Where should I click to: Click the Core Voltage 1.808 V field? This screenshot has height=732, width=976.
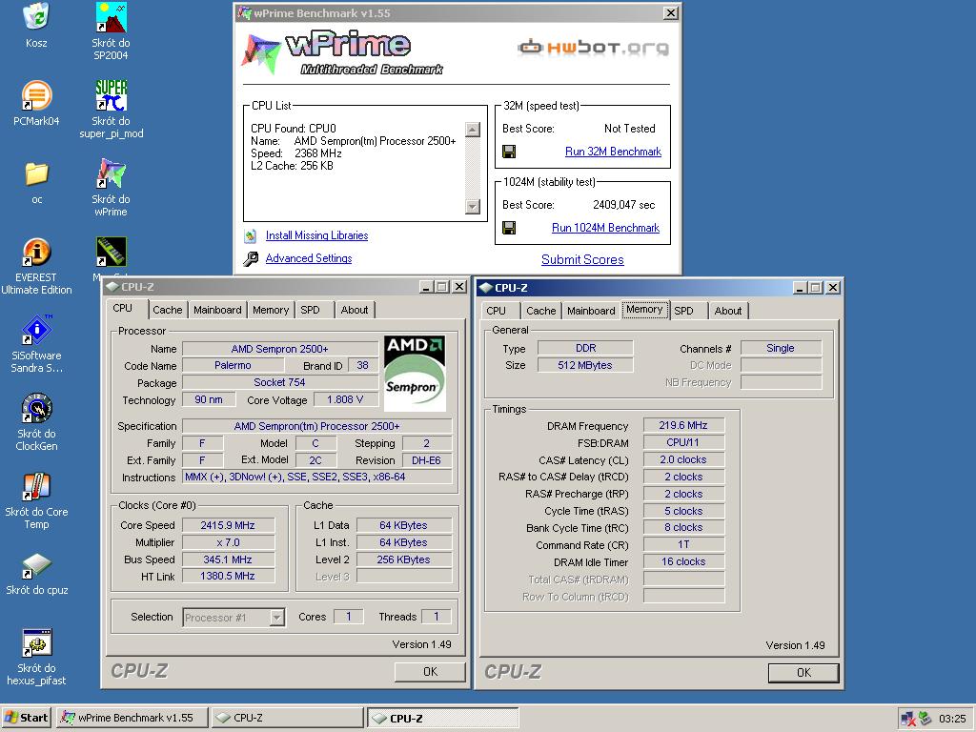pos(345,399)
